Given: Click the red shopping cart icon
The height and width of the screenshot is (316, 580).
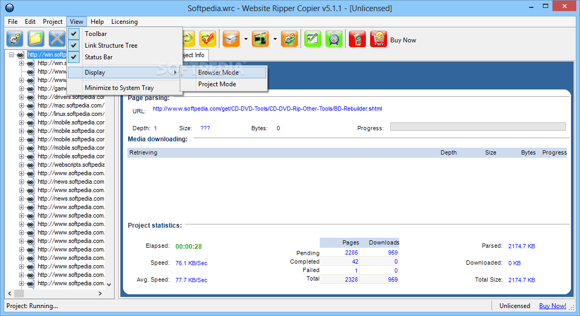Looking at the screenshot, I should [x=379, y=39].
